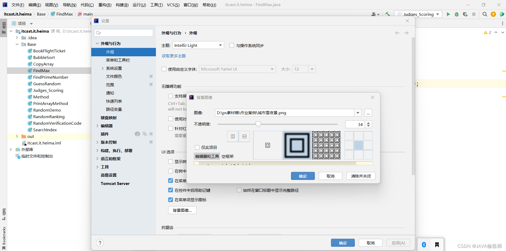
Task: Click the black bookmark-shaped tray icon
Action: (437, 245)
